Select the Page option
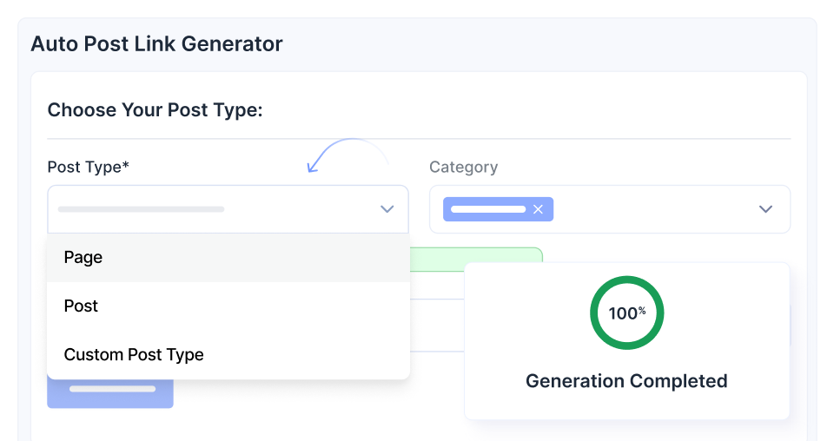This screenshot has height=441, width=834. point(83,258)
